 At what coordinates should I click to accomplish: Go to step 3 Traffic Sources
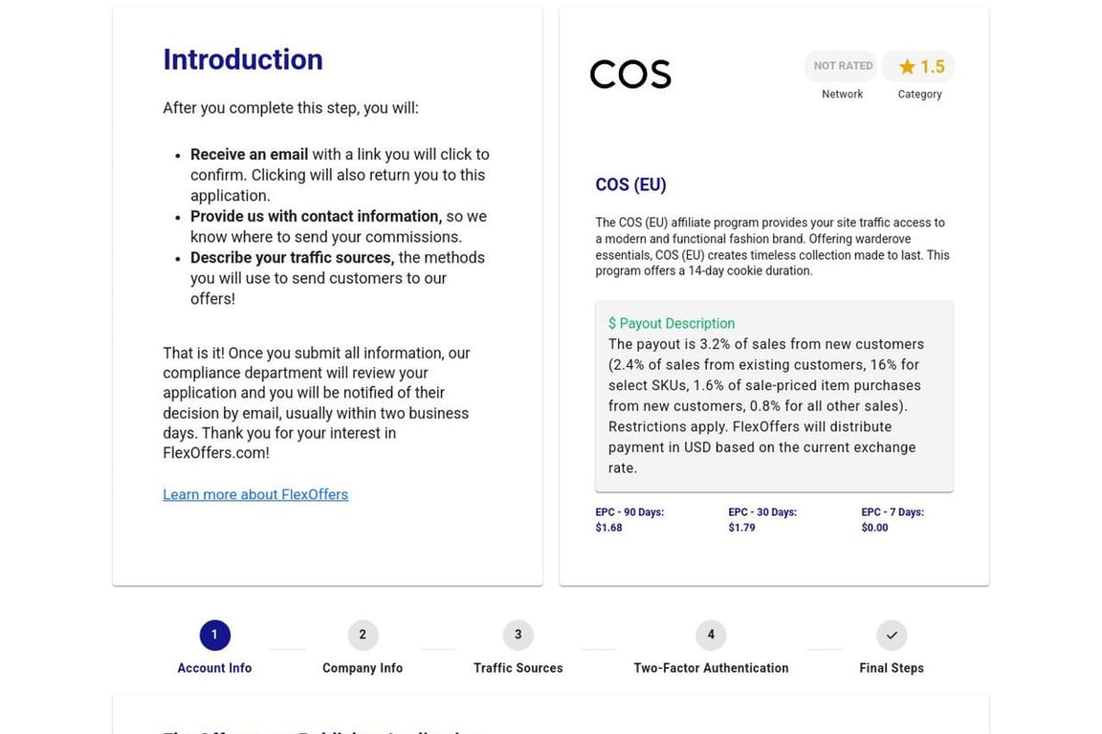[518, 635]
